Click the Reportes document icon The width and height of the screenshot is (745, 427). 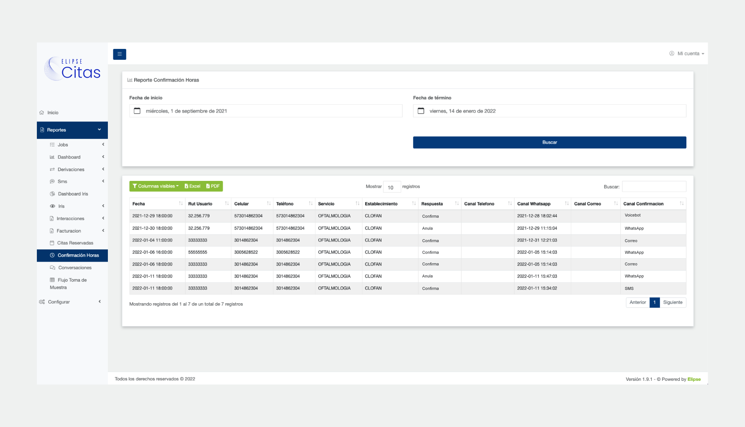(x=42, y=130)
